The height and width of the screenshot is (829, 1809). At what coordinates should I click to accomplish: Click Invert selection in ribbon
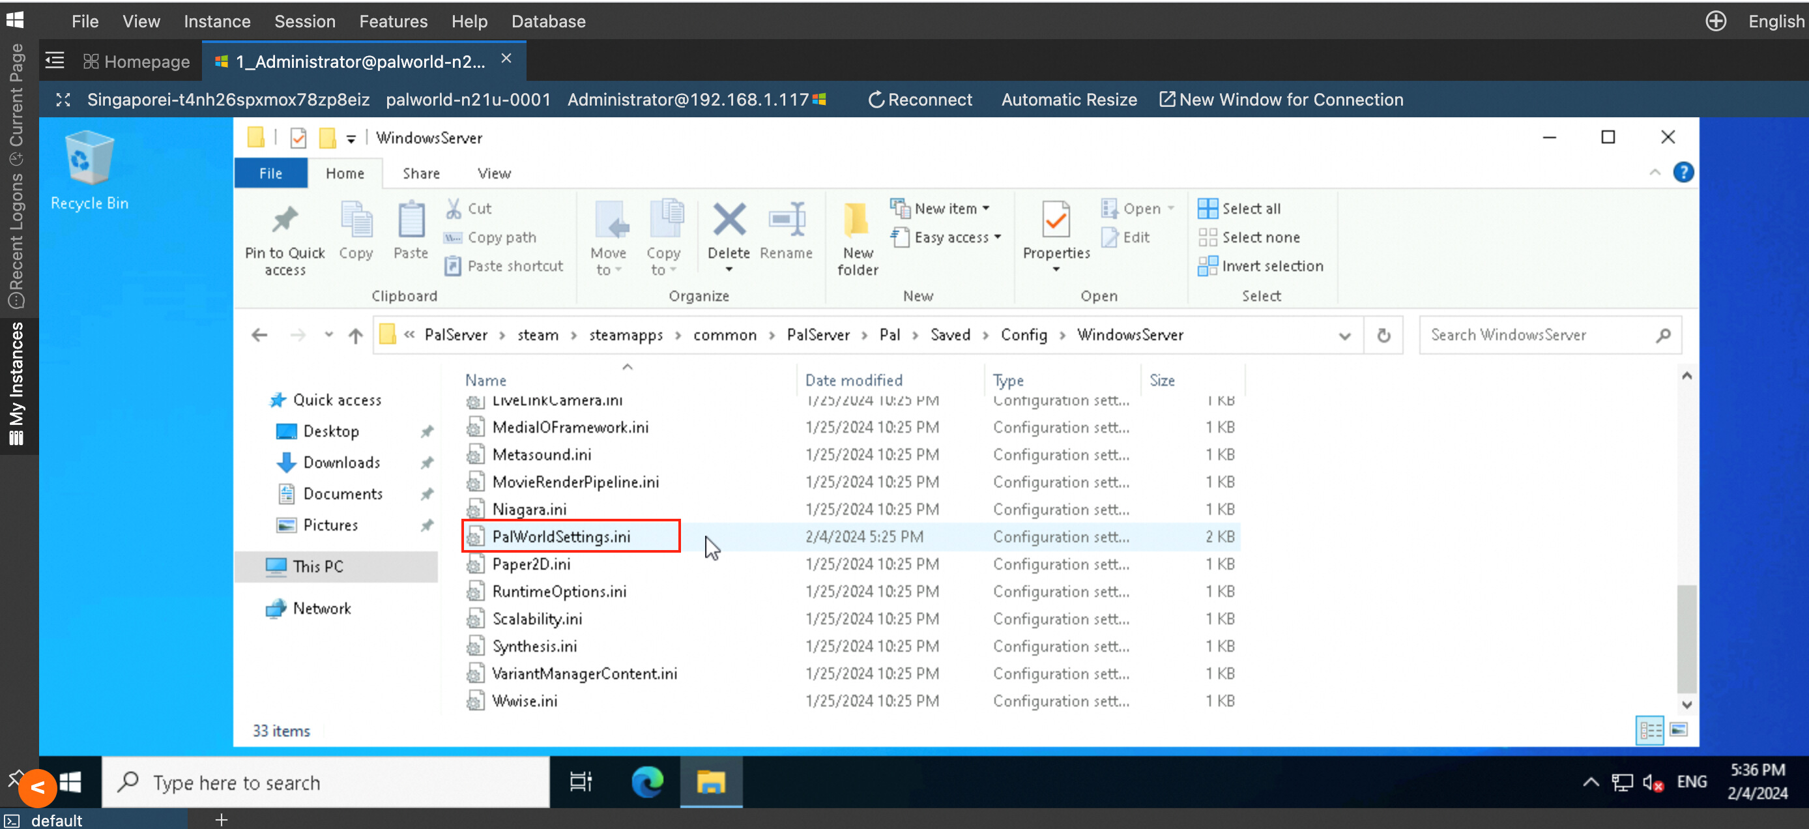pyautogui.click(x=1260, y=267)
